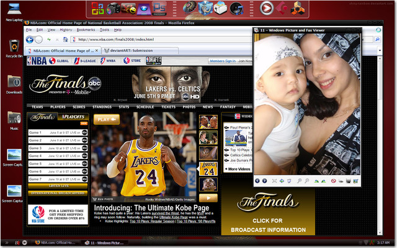The width and height of the screenshot is (397, 248).
Task: Click the yellow PLAY button
Action: 107,119
